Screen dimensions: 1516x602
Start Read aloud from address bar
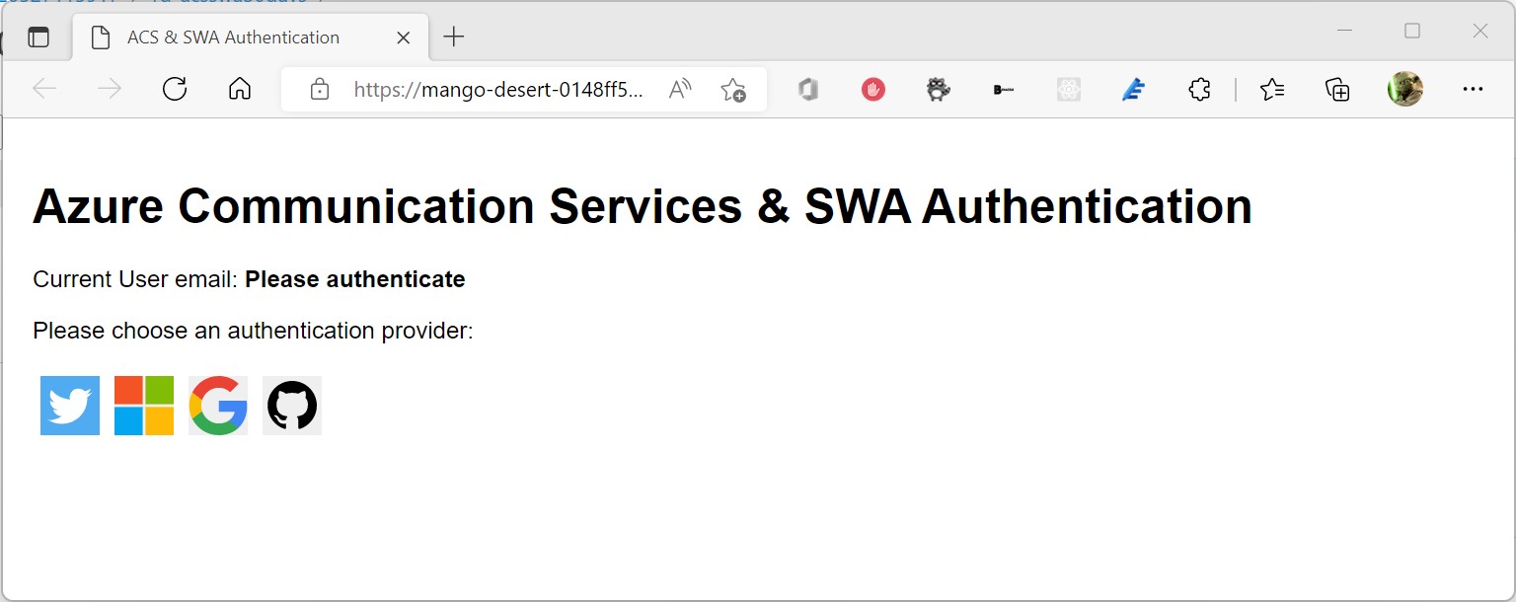click(680, 90)
